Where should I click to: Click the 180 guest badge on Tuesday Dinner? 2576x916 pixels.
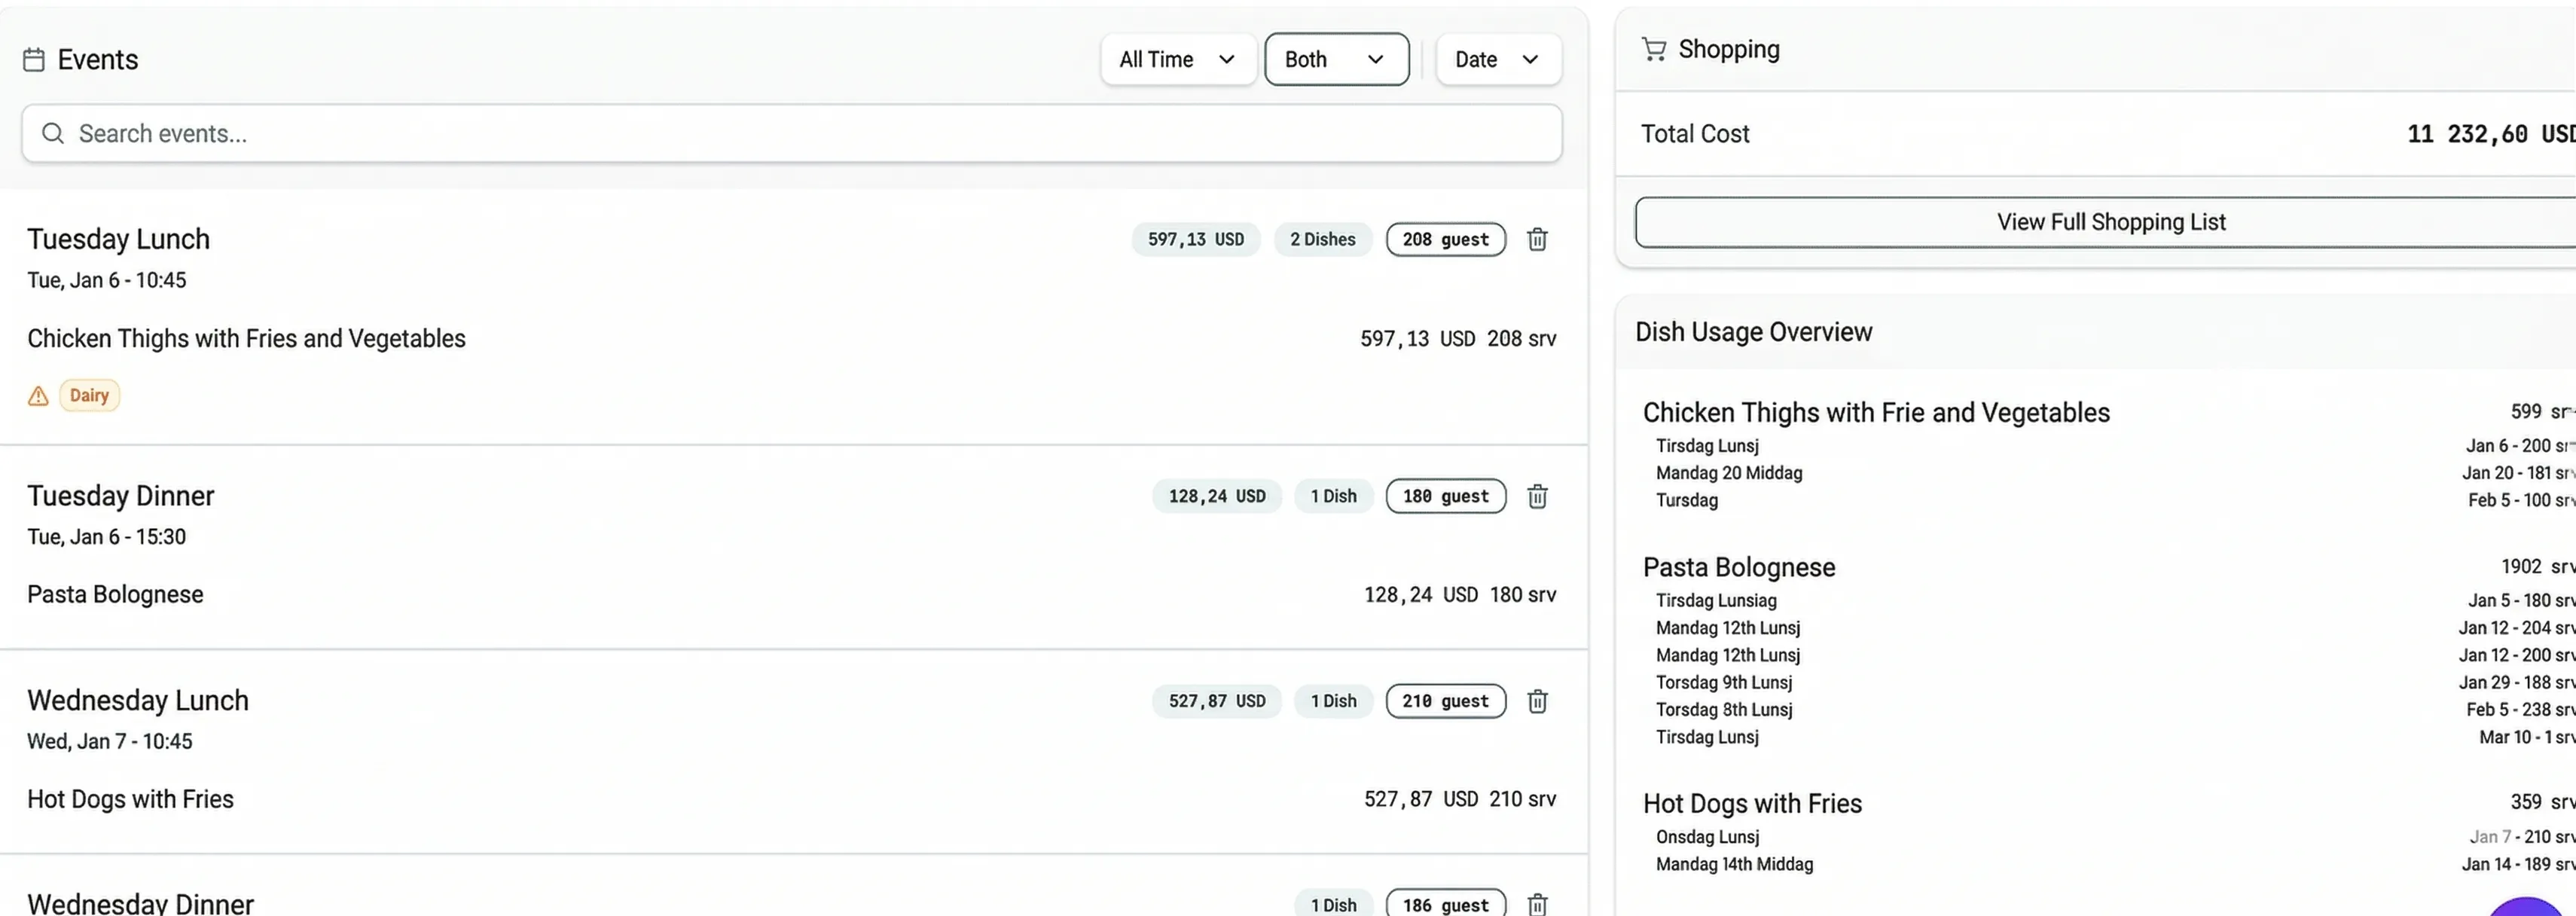[1445, 497]
